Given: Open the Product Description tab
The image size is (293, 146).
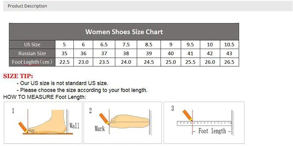Looking at the screenshot, I should click(27, 6).
